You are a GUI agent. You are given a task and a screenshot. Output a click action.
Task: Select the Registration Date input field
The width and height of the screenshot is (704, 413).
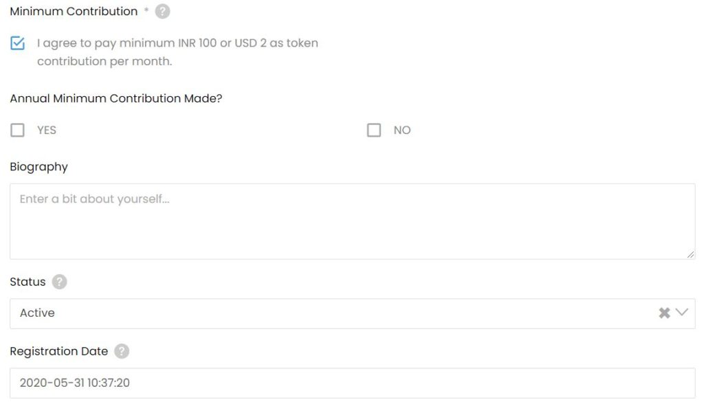click(353, 383)
